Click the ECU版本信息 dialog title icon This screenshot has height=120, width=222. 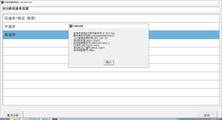tap(71, 26)
